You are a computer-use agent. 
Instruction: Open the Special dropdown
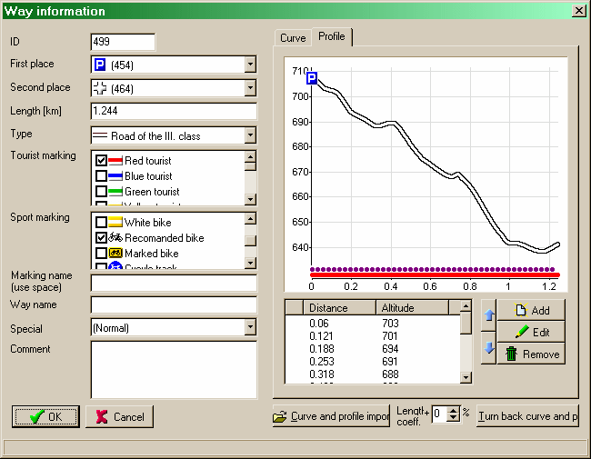pos(250,327)
